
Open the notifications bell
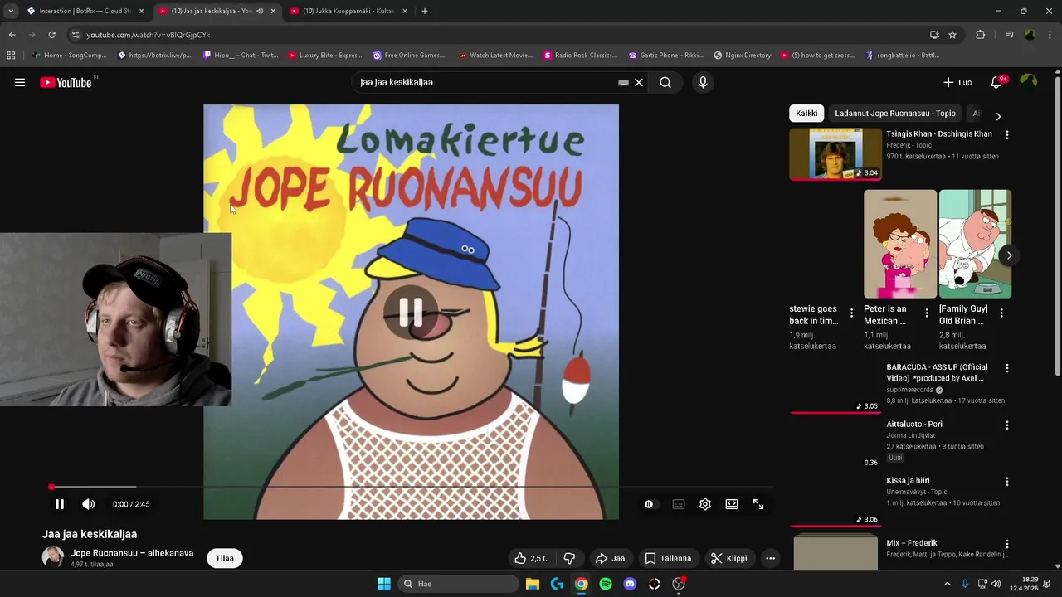pyautogui.click(x=996, y=82)
